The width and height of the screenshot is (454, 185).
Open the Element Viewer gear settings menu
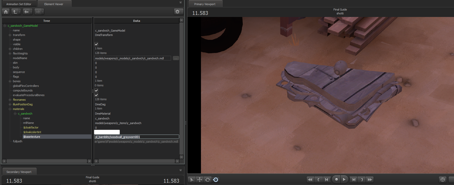point(178,12)
